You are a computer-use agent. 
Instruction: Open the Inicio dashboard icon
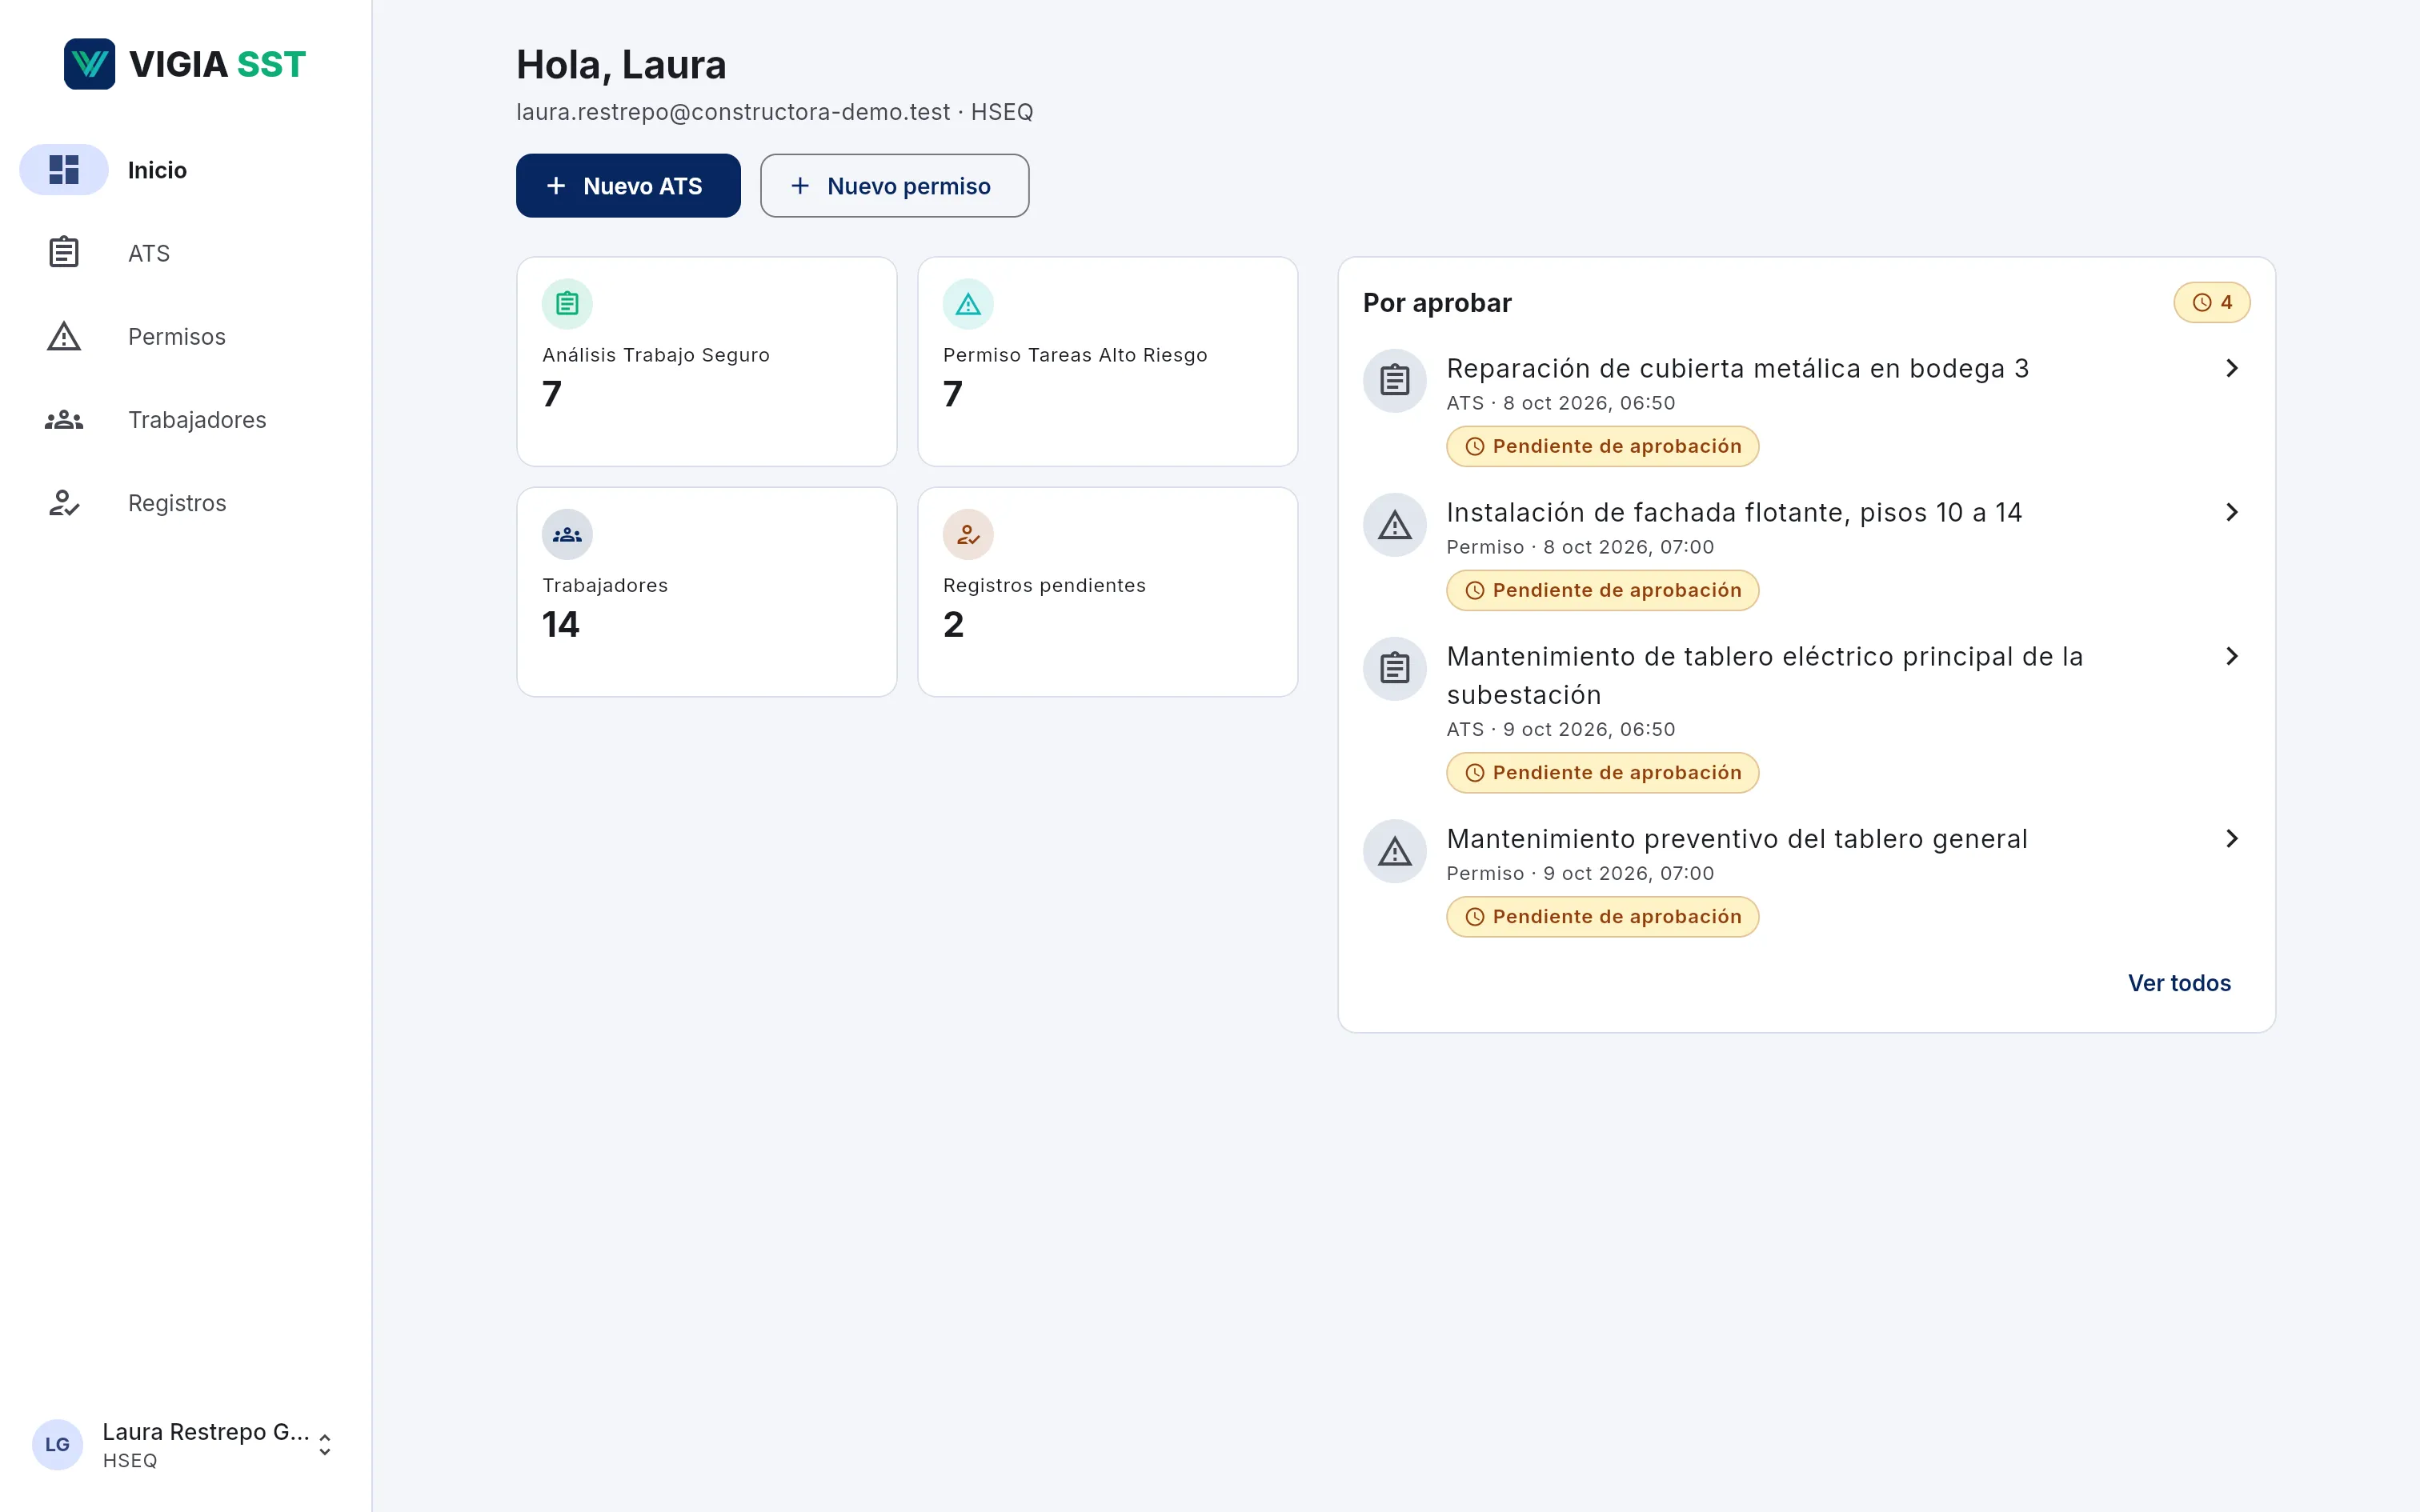[64, 170]
